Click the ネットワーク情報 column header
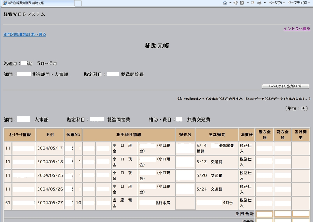This screenshot has height=222, width=313. pos(20,135)
